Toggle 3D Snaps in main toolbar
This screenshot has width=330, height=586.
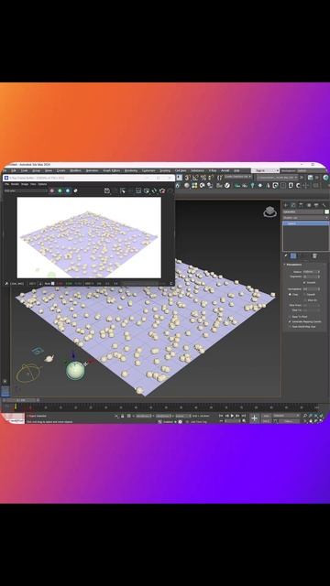(188, 178)
